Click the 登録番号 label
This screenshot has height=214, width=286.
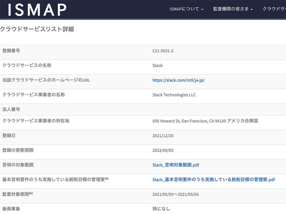point(11,51)
